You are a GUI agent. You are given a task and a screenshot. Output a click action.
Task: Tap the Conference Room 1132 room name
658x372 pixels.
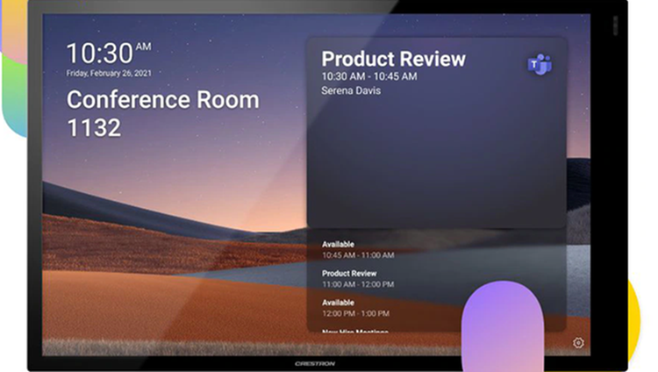coord(163,113)
